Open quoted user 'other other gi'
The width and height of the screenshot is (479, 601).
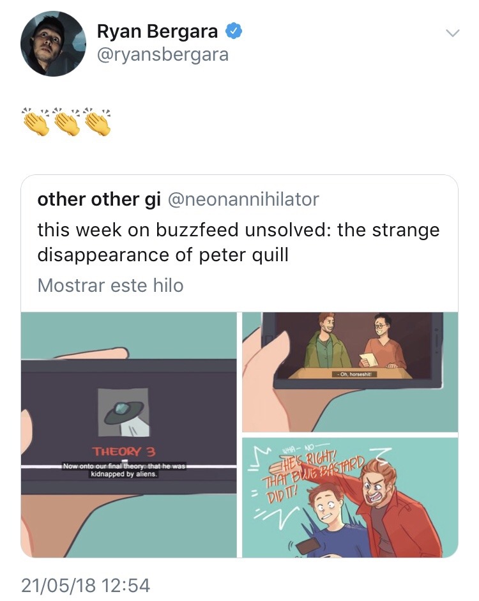point(99,199)
